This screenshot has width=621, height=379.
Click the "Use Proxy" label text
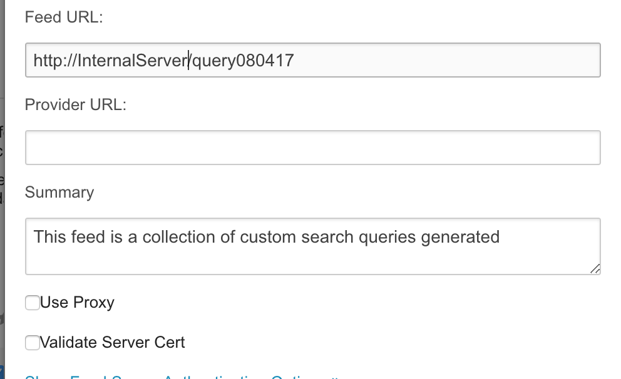77,303
